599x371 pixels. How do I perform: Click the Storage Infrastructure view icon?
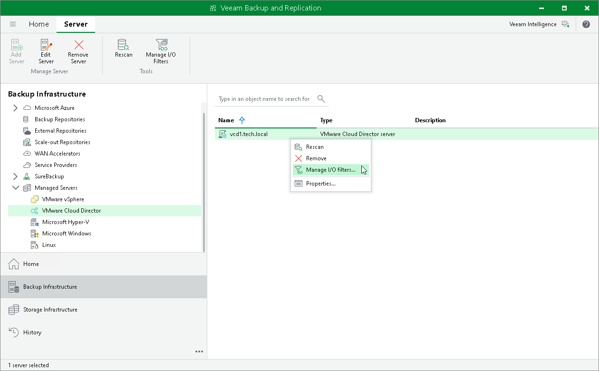[x=14, y=310]
